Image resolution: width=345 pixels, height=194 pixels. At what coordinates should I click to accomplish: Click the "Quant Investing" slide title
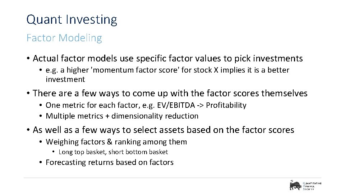pyautogui.click(x=72, y=19)
